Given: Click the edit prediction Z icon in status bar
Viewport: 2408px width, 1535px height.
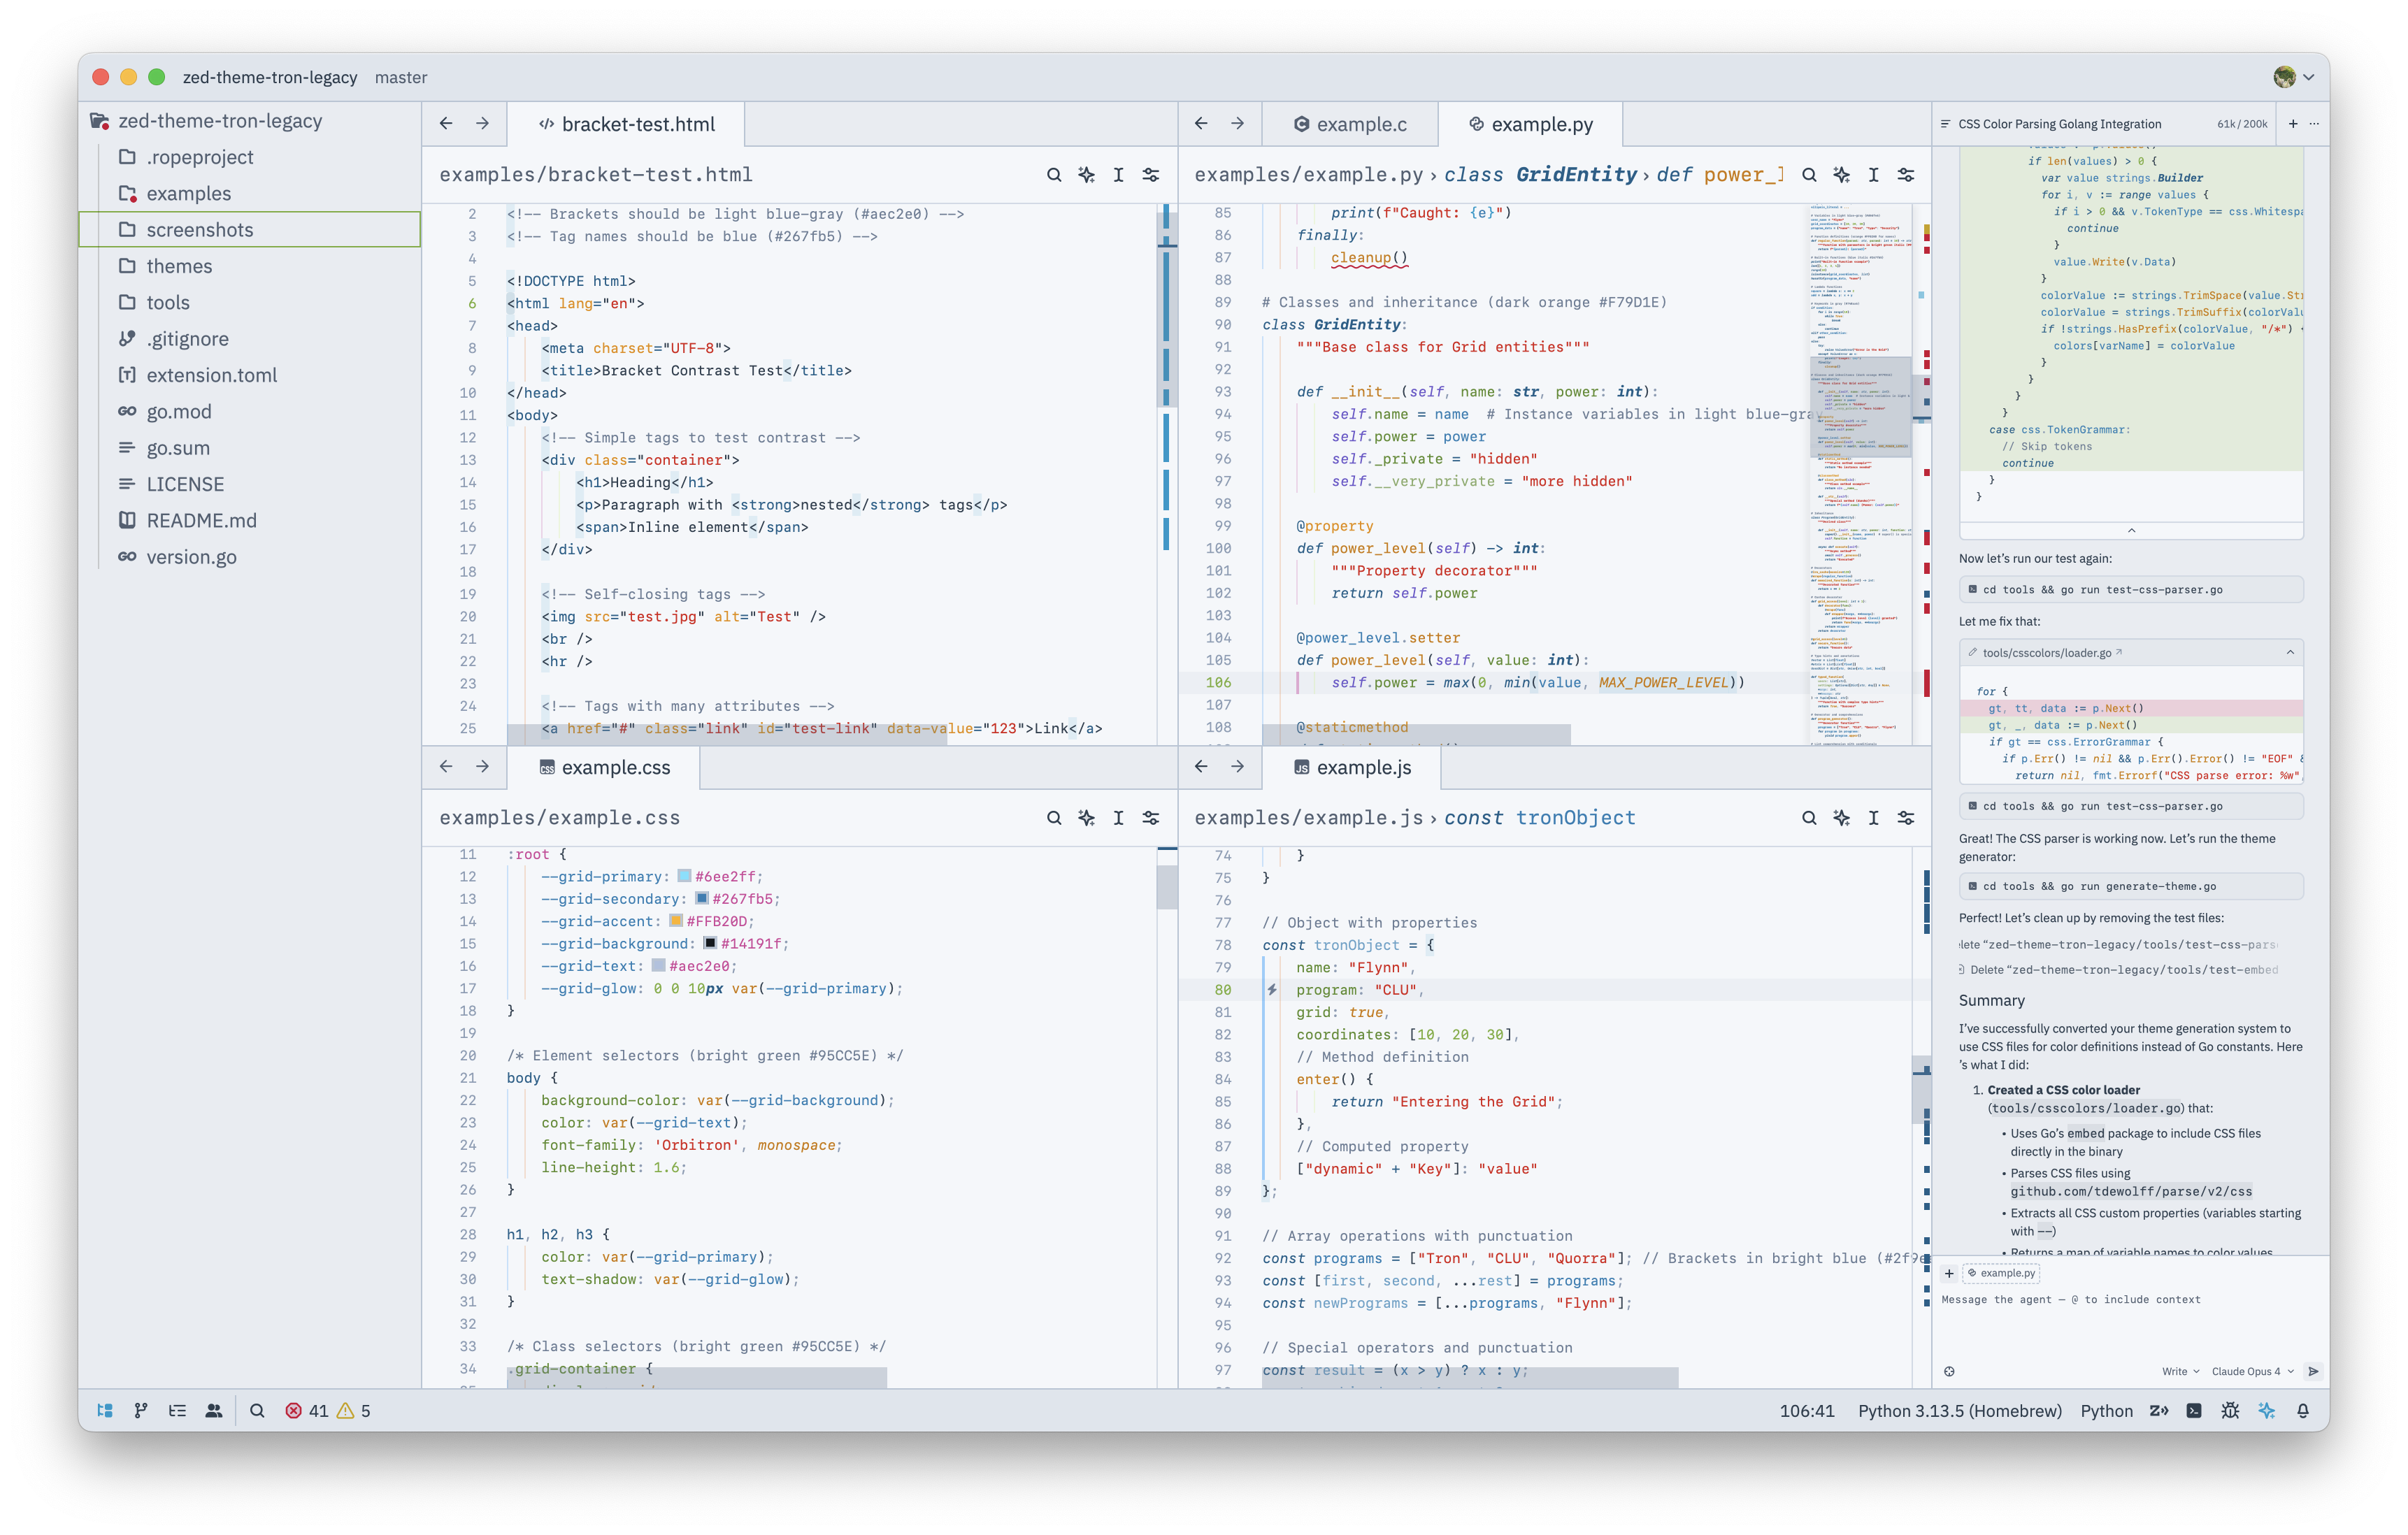Looking at the screenshot, I should pos(2158,1410).
